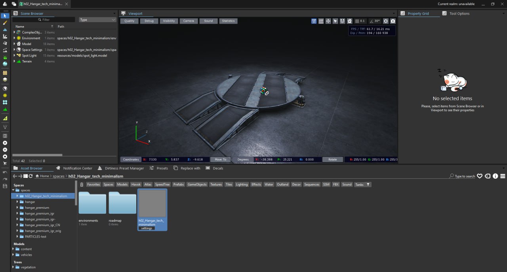The height and width of the screenshot is (272, 507).
Task: Click the Statistics button in viewport
Action: pyautogui.click(x=228, y=21)
